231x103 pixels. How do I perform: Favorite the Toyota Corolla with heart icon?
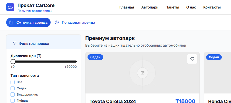192,59
